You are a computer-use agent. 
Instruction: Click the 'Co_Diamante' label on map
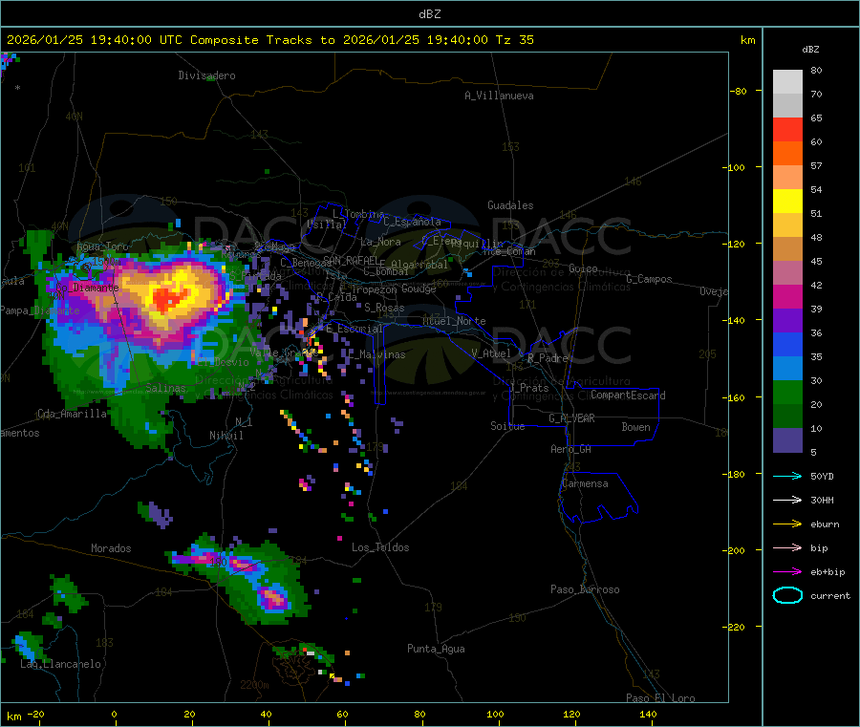(x=87, y=288)
